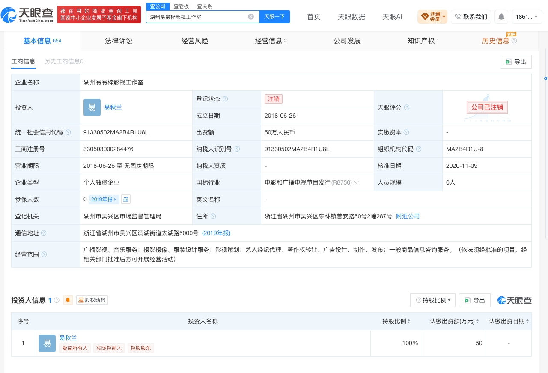This screenshot has height=373, width=548.
Task: Click help icon next to 实缴资本
Action: tap(406, 132)
